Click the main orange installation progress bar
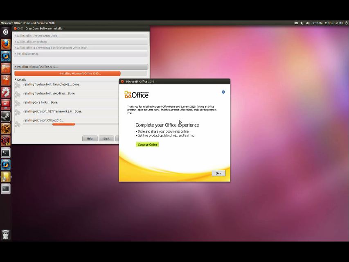Screen dimensions: 349x262 point(81,74)
